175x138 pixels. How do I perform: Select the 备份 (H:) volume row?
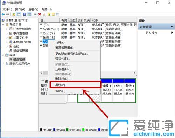click(x=88, y=37)
